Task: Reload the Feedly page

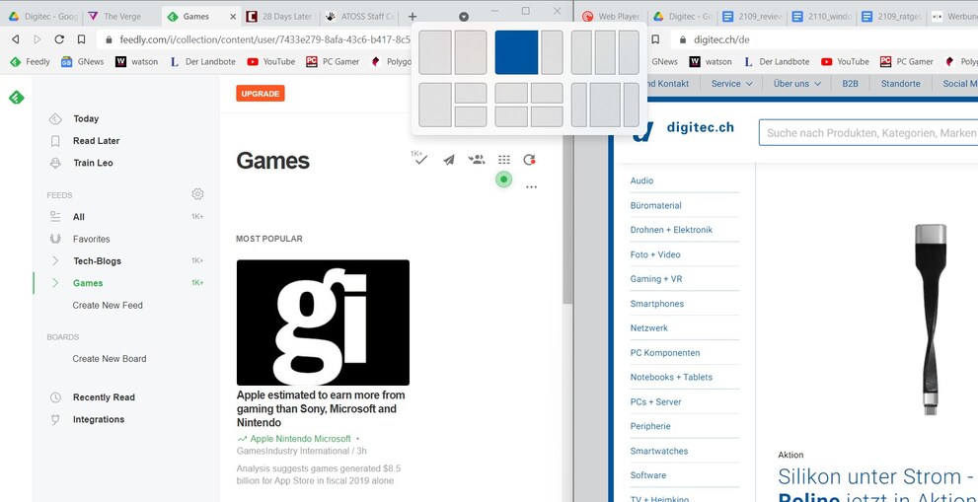Action: pyautogui.click(x=59, y=39)
